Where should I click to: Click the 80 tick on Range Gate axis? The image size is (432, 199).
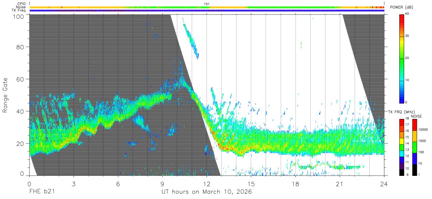click(20, 47)
